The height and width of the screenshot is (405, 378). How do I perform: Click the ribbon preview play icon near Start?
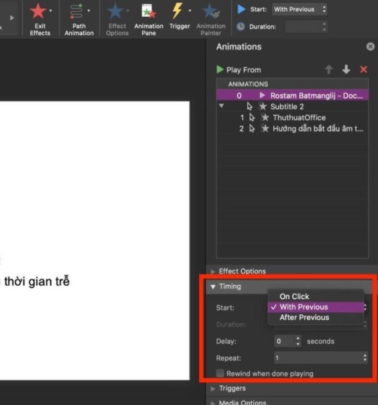click(x=241, y=9)
